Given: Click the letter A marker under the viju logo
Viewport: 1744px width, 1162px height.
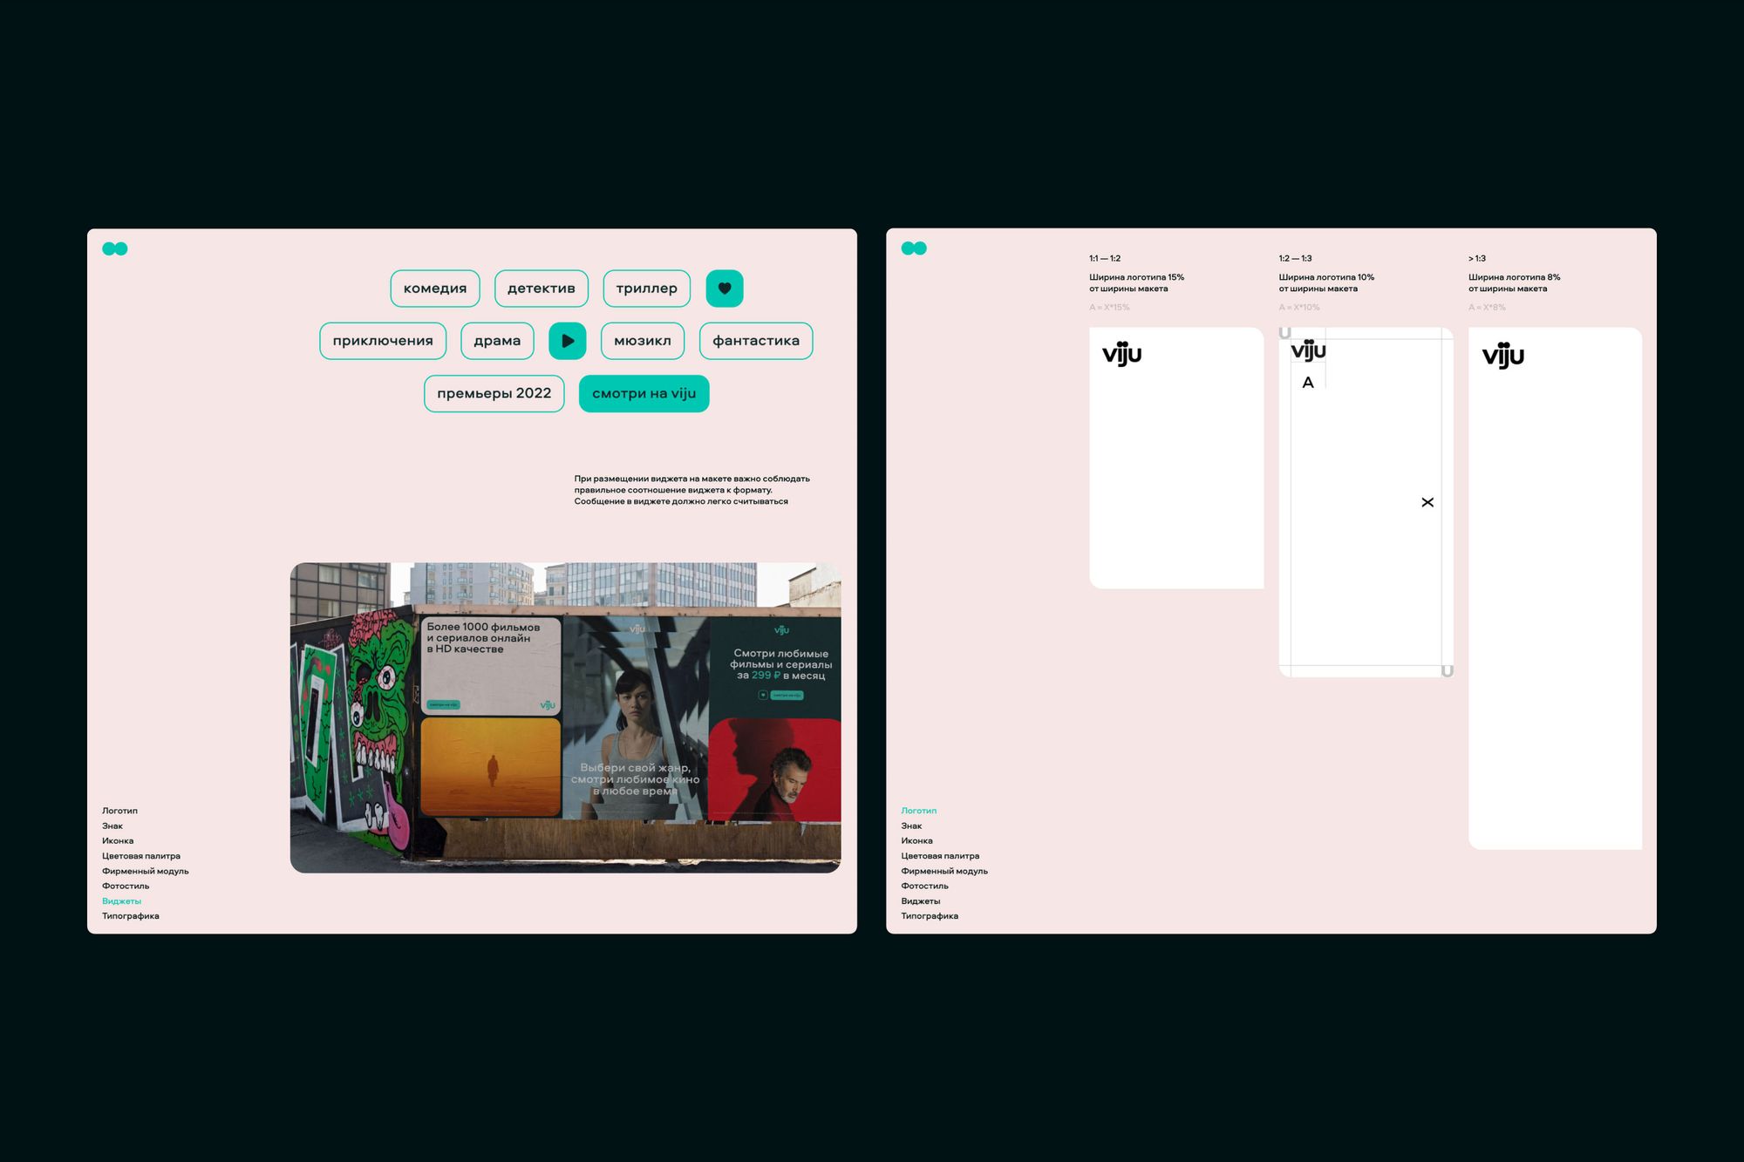Looking at the screenshot, I should (1307, 383).
